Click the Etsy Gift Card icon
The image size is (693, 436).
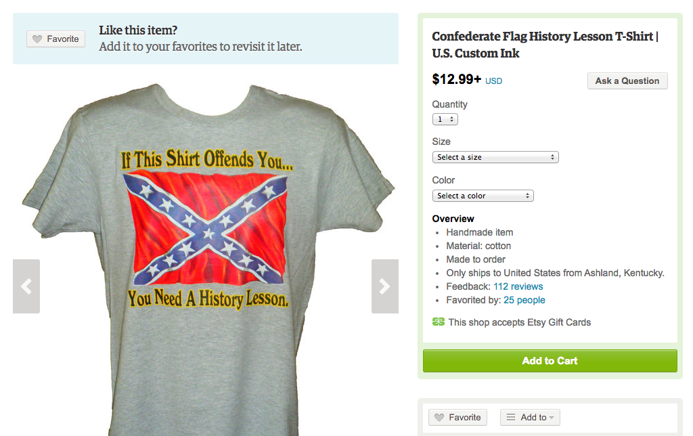tap(439, 322)
